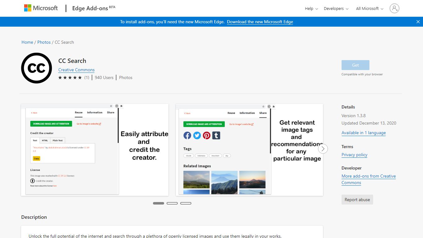Viewport: 423px width, 238px height.
Task: Open the 'Get relevant image tags' screenshot
Action: click(249, 150)
